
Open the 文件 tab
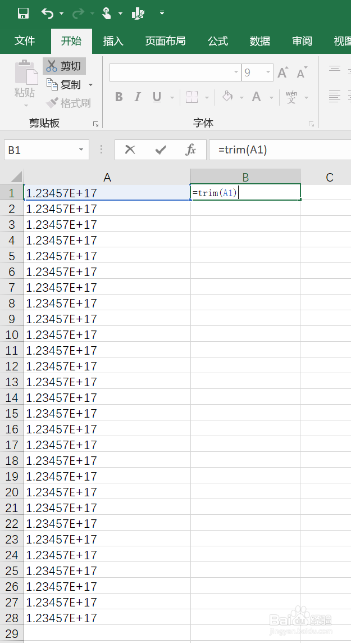(x=25, y=41)
